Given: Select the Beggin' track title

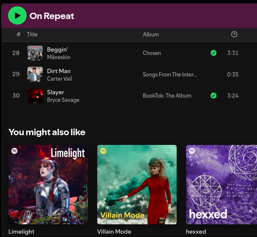Looking at the screenshot, I should pyautogui.click(x=57, y=49).
